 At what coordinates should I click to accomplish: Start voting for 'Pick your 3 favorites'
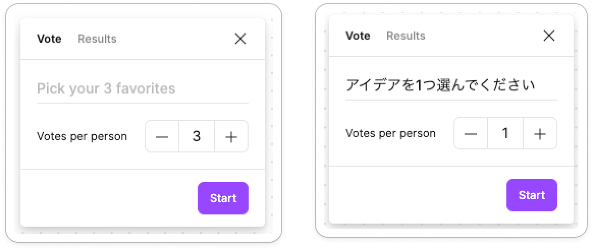point(223,198)
